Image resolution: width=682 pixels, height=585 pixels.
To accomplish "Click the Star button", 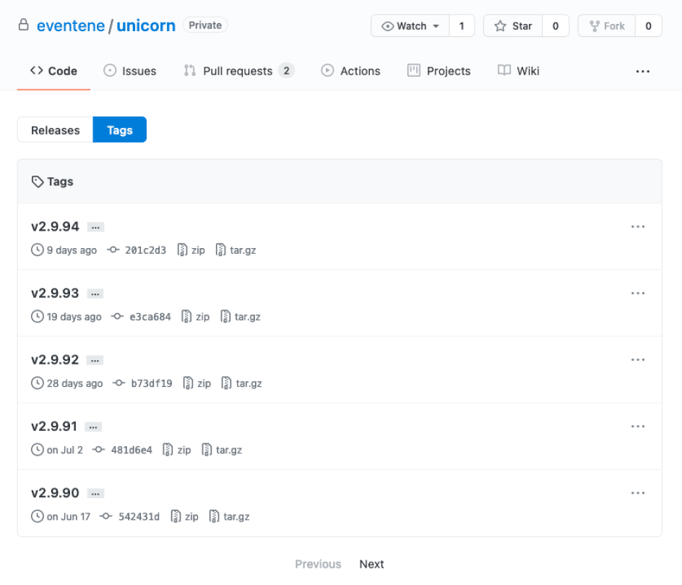I will (513, 26).
